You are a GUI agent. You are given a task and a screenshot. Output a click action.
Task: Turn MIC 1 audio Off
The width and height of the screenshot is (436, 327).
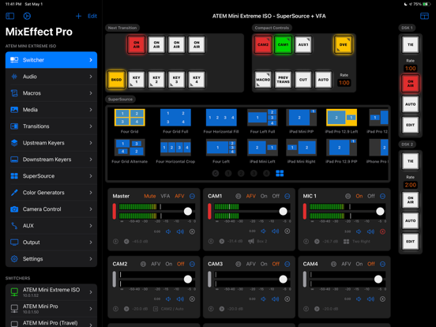click(371, 196)
